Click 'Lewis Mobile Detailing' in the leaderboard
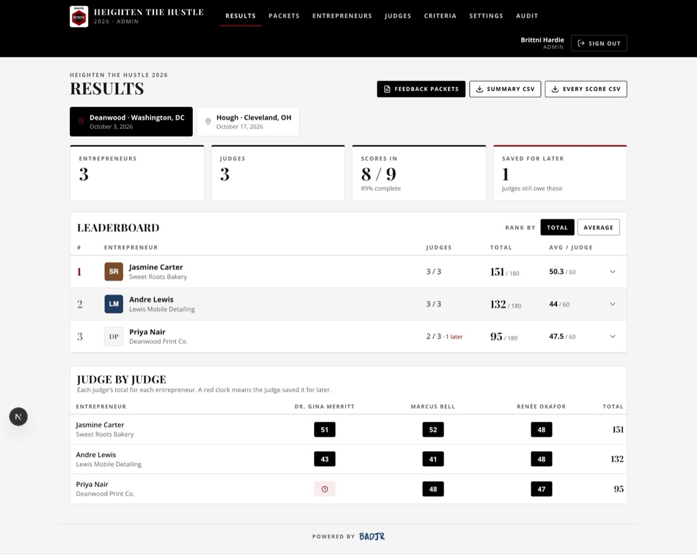This screenshot has width=697, height=554. coord(162,310)
